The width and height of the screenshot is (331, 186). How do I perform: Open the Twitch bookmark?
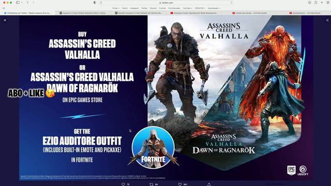pos(125,8)
